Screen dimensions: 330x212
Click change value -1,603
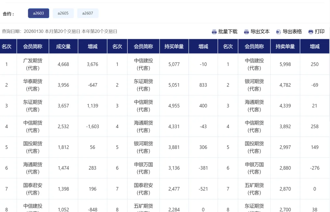(x=92, y=126)
